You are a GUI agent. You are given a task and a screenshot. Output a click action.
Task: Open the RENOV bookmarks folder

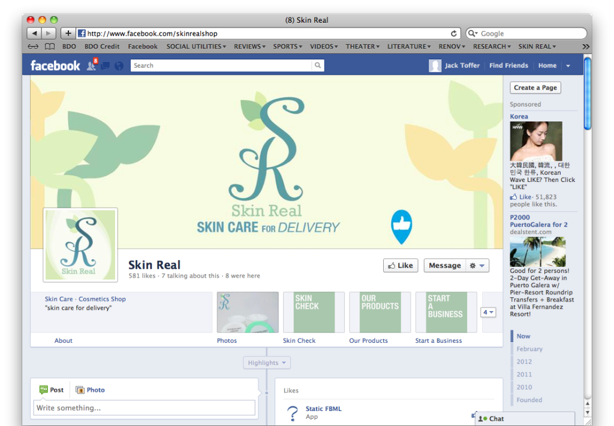452,47
